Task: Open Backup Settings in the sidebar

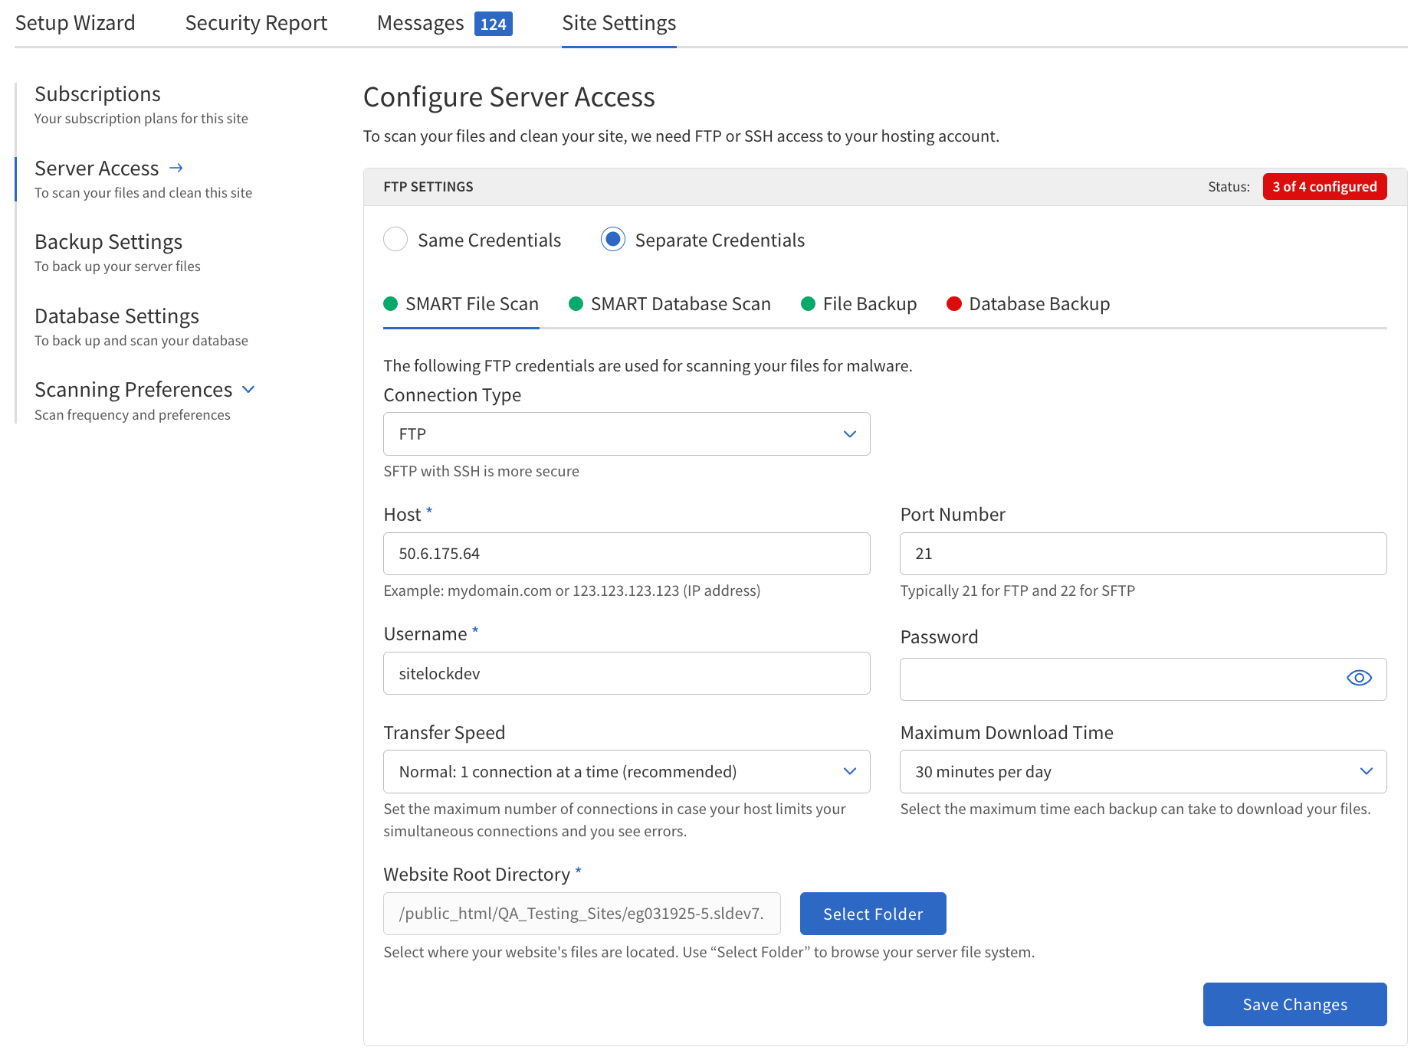Action: 108,242
